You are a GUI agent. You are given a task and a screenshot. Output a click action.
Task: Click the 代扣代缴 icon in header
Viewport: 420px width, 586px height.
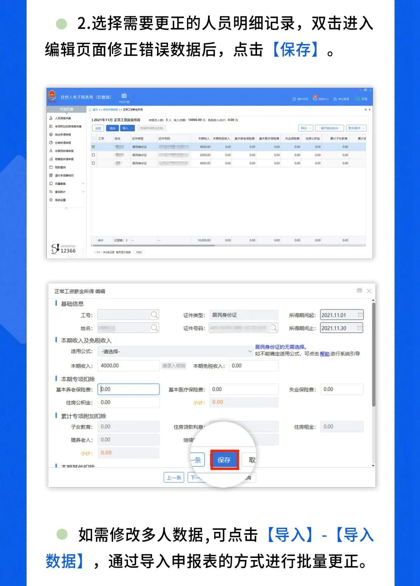coord(124,96)
